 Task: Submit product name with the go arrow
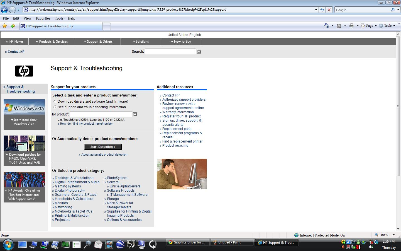[x=135, y=114]
